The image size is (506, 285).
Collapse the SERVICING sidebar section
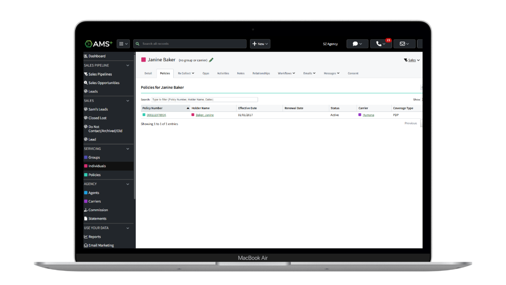click(x=128, y=149)
